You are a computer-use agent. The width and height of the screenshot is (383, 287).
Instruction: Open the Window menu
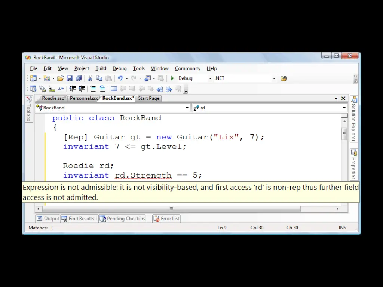(160, 68)
